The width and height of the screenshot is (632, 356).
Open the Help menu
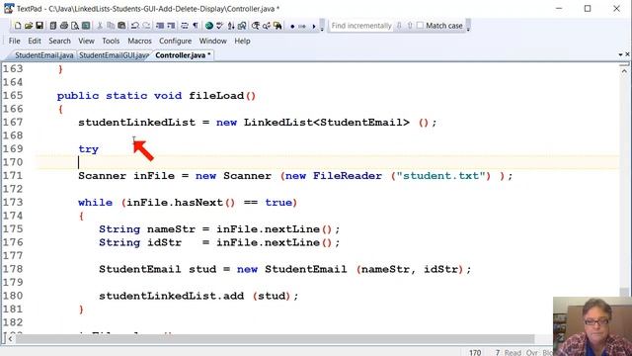tap(242, 41)
